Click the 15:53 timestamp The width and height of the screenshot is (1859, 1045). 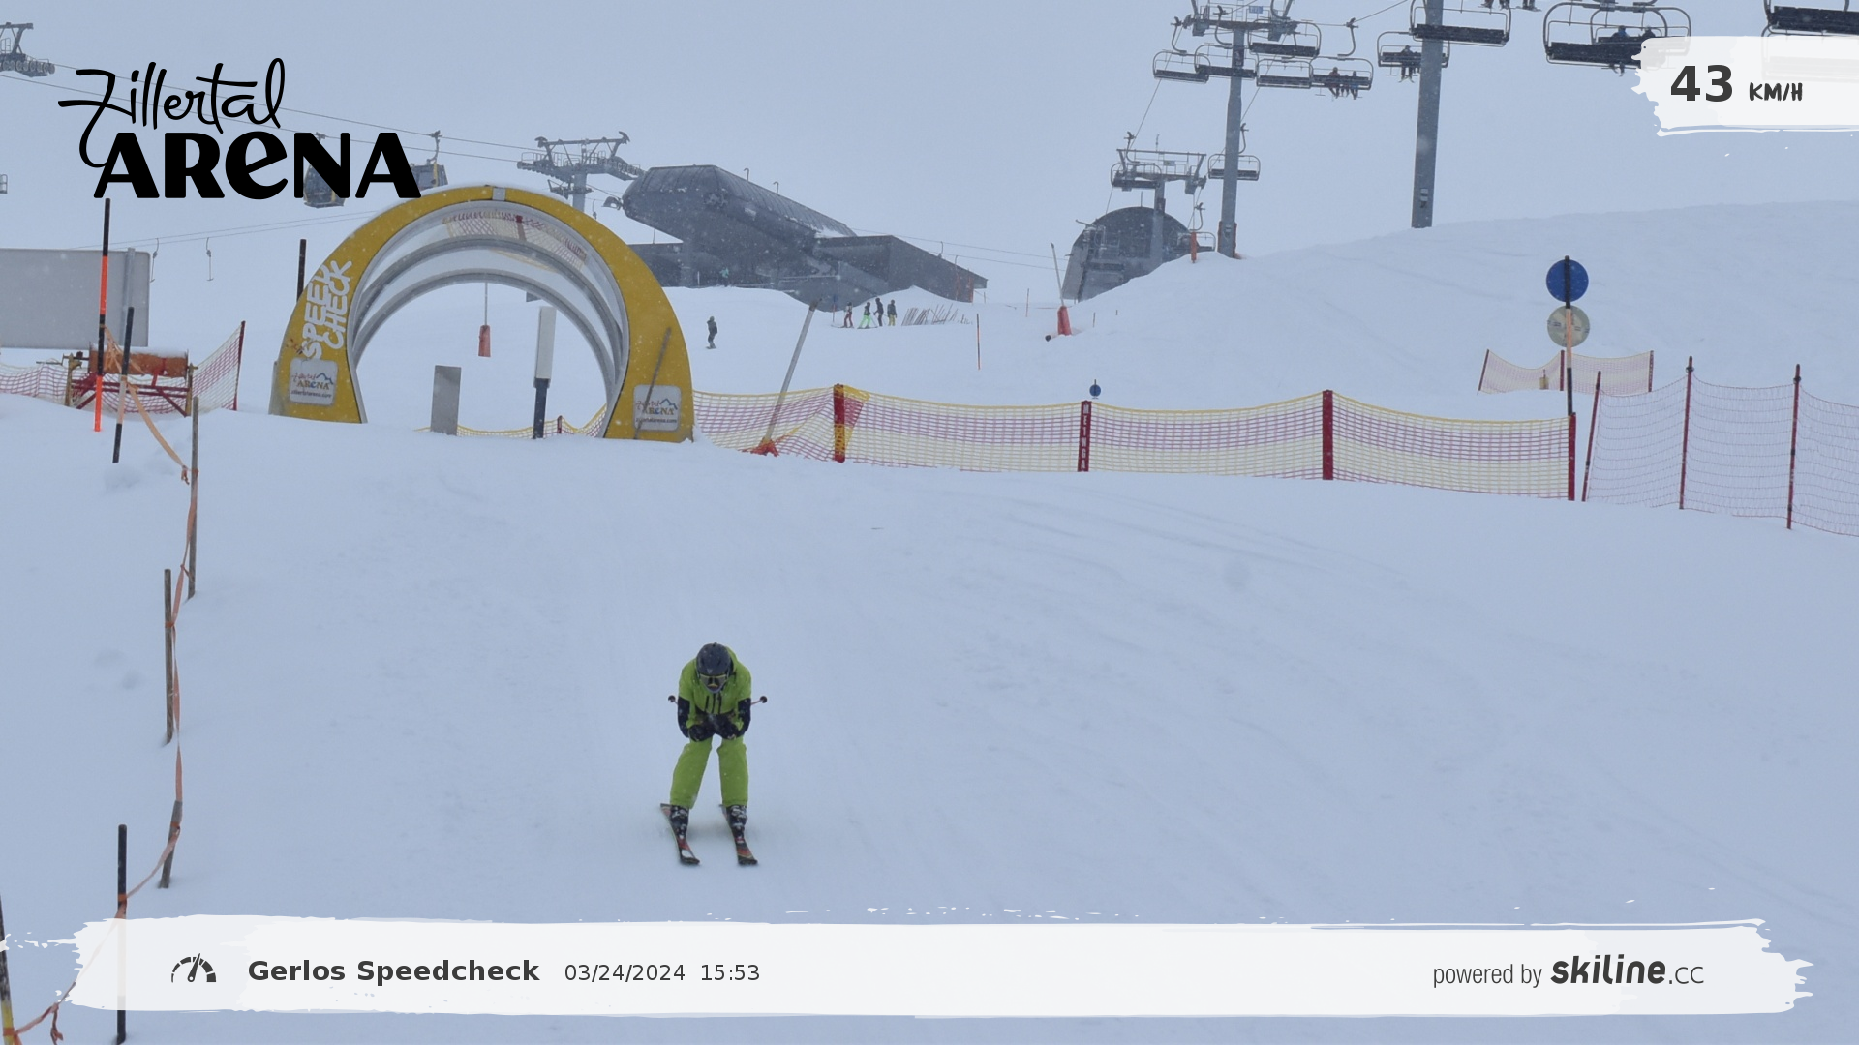coord(729,973)
